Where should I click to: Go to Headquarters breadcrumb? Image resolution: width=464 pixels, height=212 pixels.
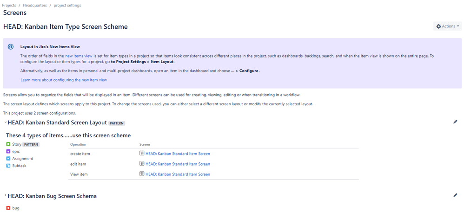pos(35,5)
